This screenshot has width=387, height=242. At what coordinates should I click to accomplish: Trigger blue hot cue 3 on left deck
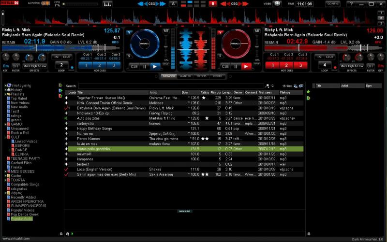pos(114,65)
